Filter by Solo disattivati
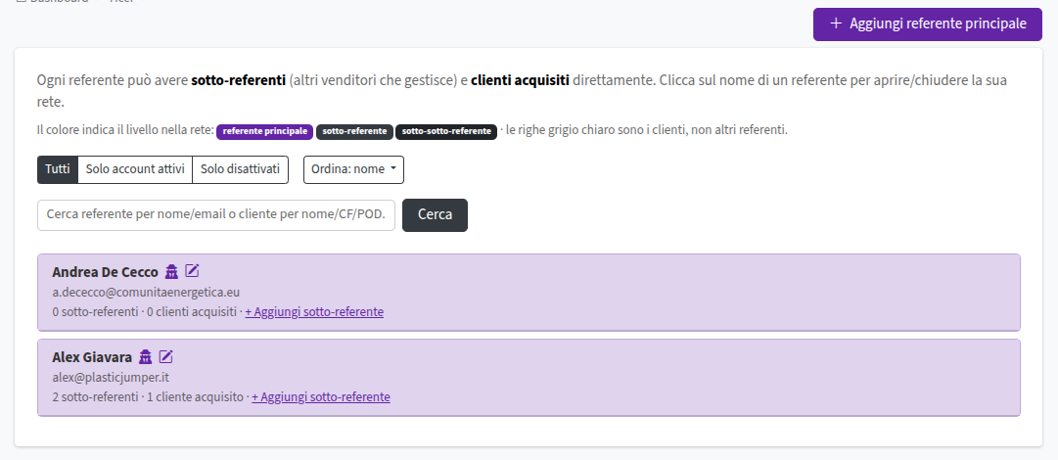The height and width of the screenshot is (460, 1058). point(240,169)
